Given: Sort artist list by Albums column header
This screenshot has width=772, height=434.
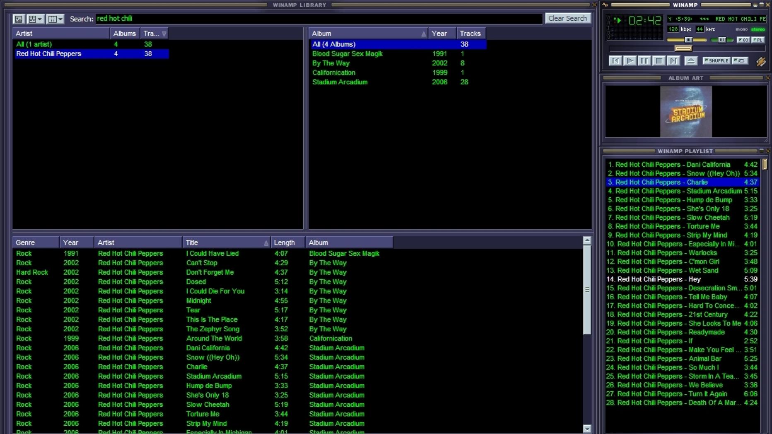Looking at the screenshot, I should tap(125, 34).
